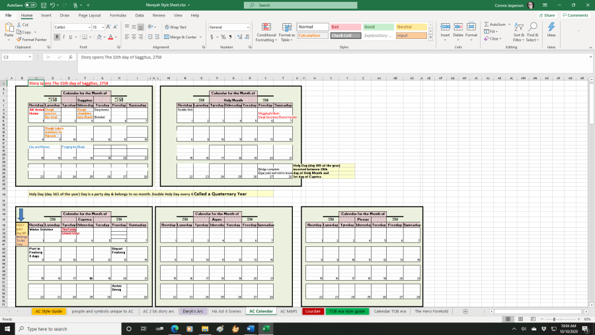Switch to the Lourden sheet tab
The image size is (595, 335).
click(313, 311)
